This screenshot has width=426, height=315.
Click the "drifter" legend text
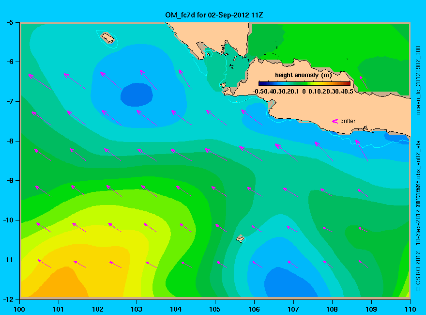point(348,121)
